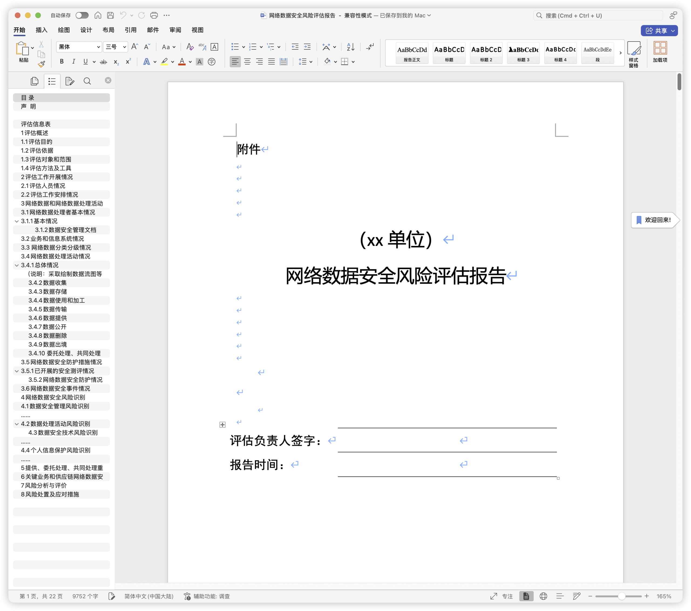Click the 专注 focus mode button

[502, 596]
